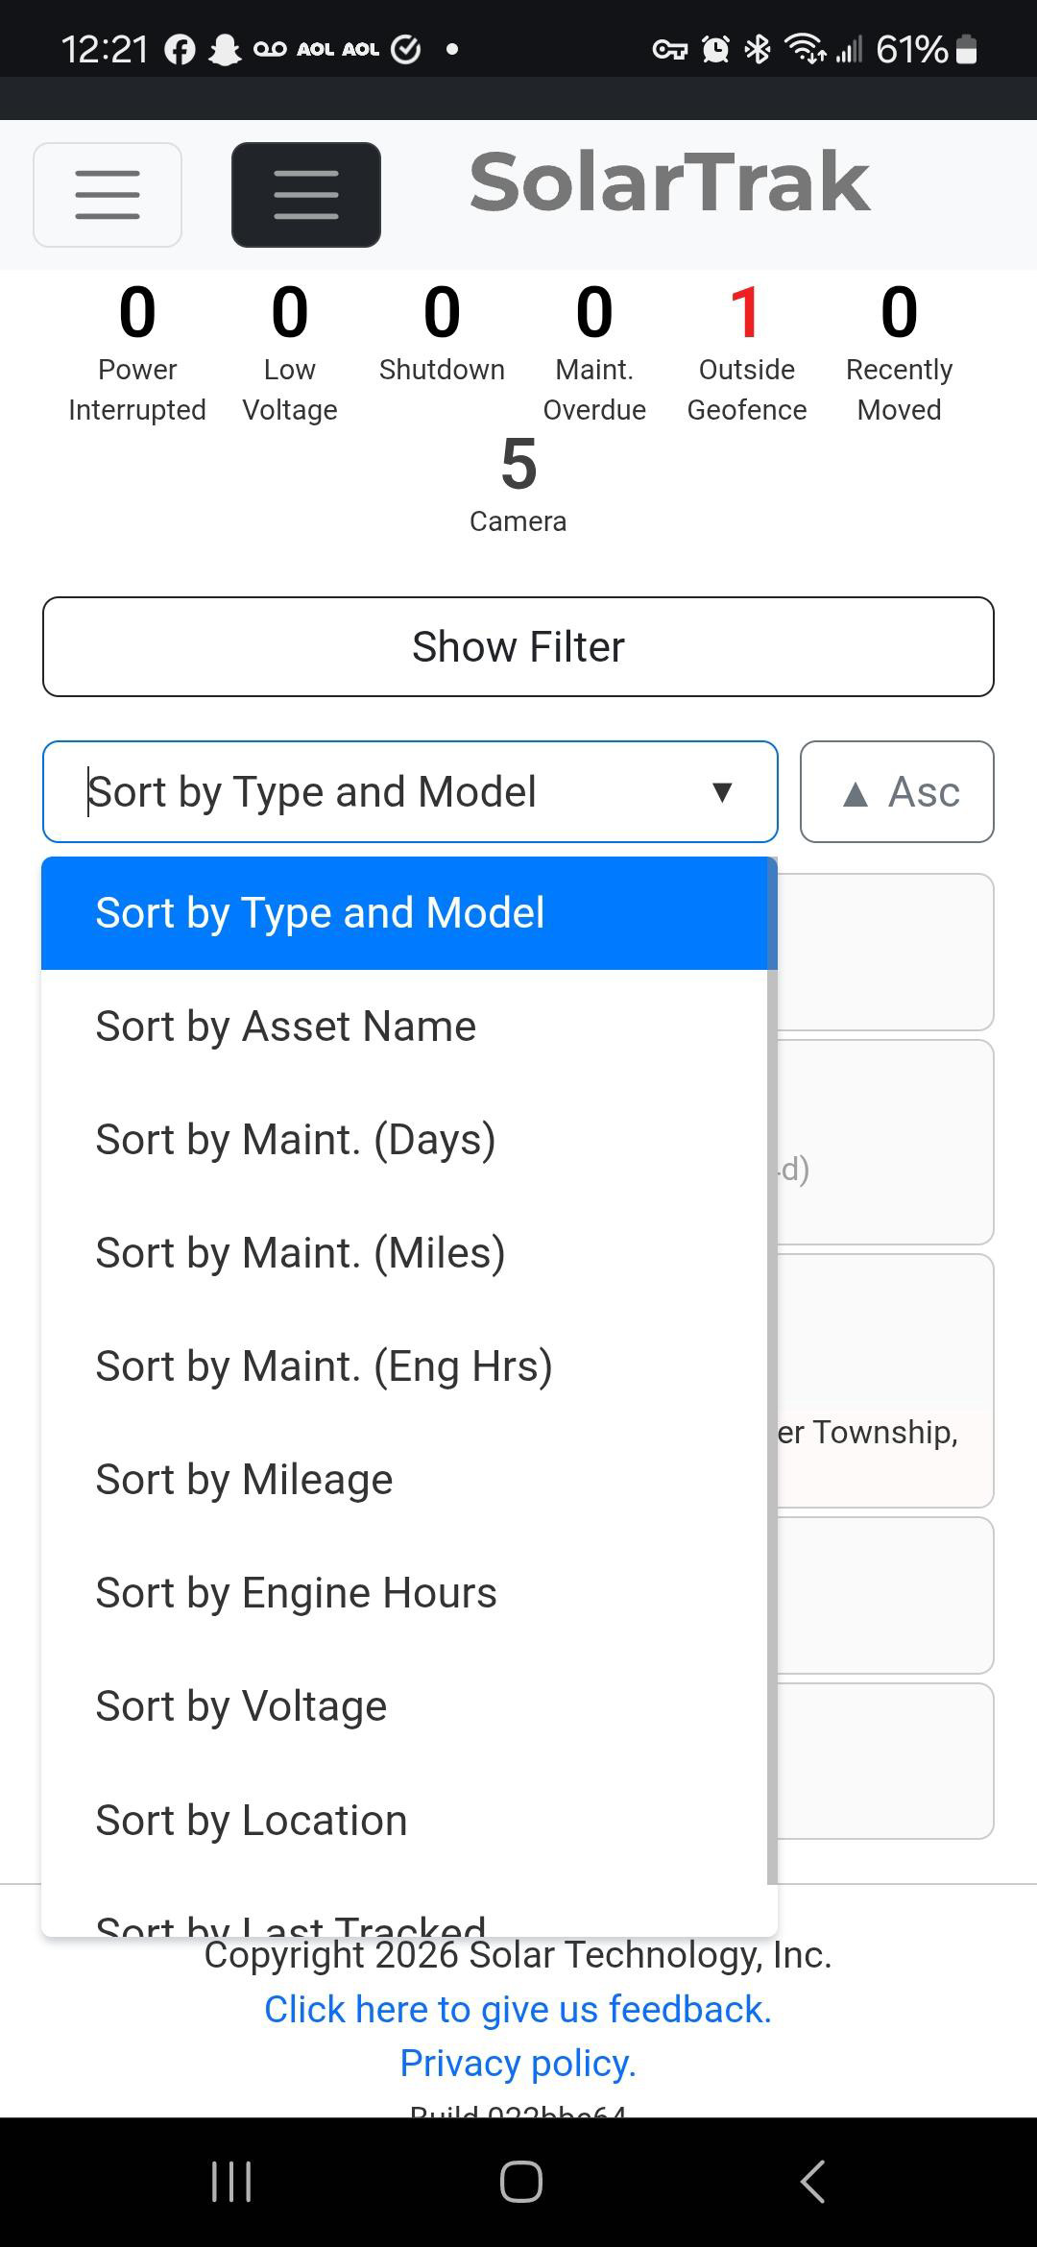This screenshot has width=1037, height=2247.
Task: Open the light hamburger menu icon
Action: (108, 195)
